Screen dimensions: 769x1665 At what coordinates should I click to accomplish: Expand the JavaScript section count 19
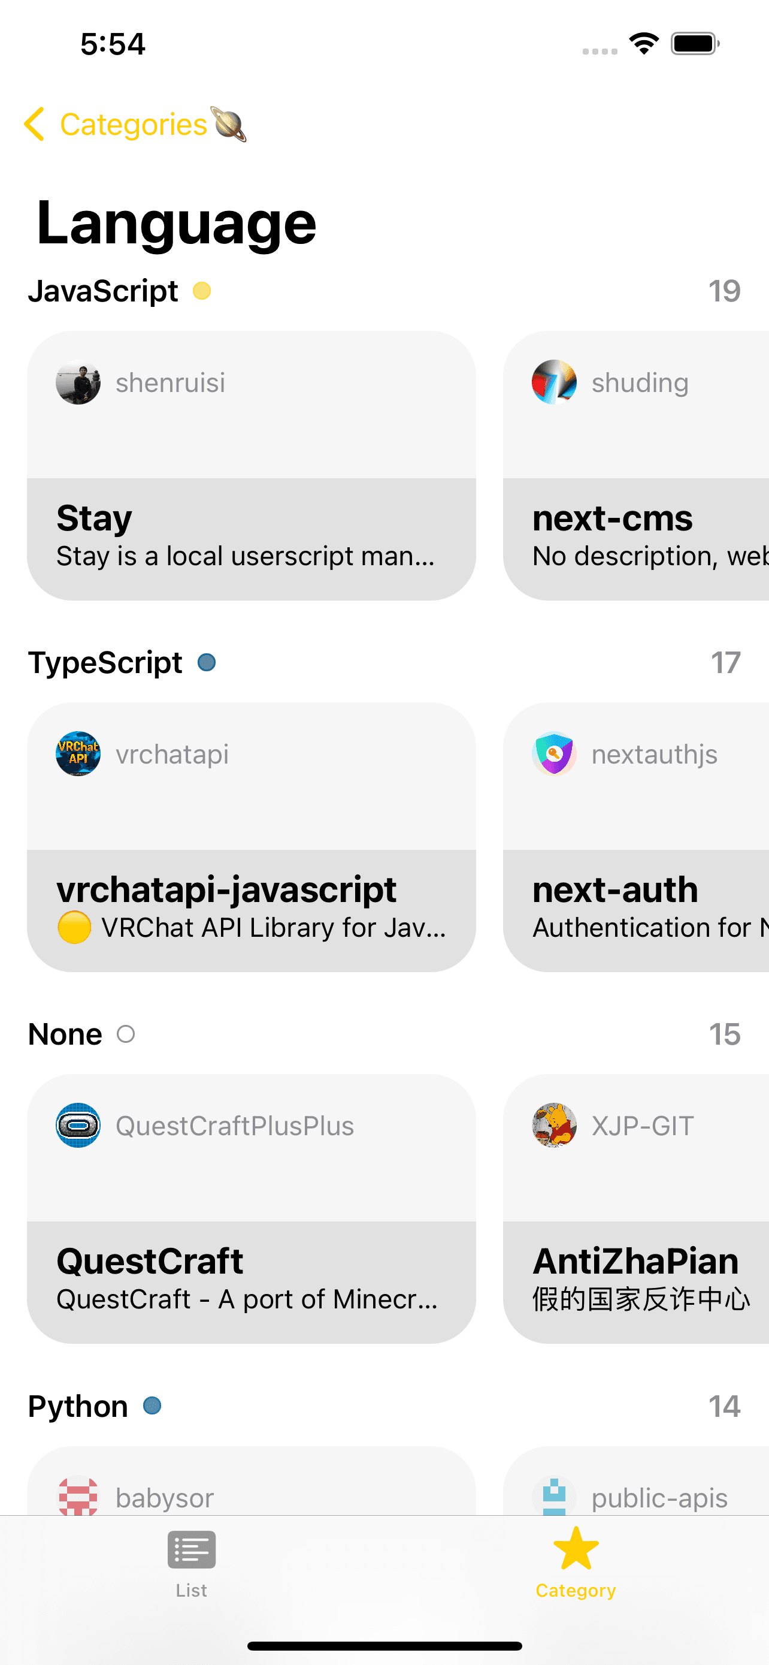725,291
